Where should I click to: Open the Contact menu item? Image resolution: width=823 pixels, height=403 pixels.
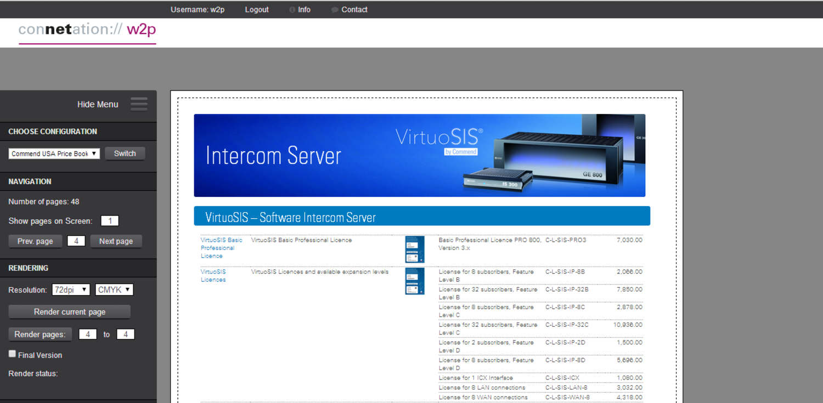click(x=354, y=10)
